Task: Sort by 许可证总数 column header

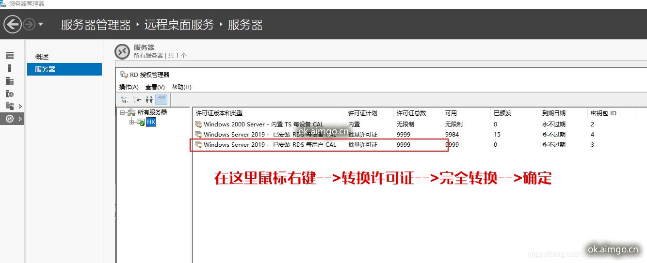Action: pos(411,113)
